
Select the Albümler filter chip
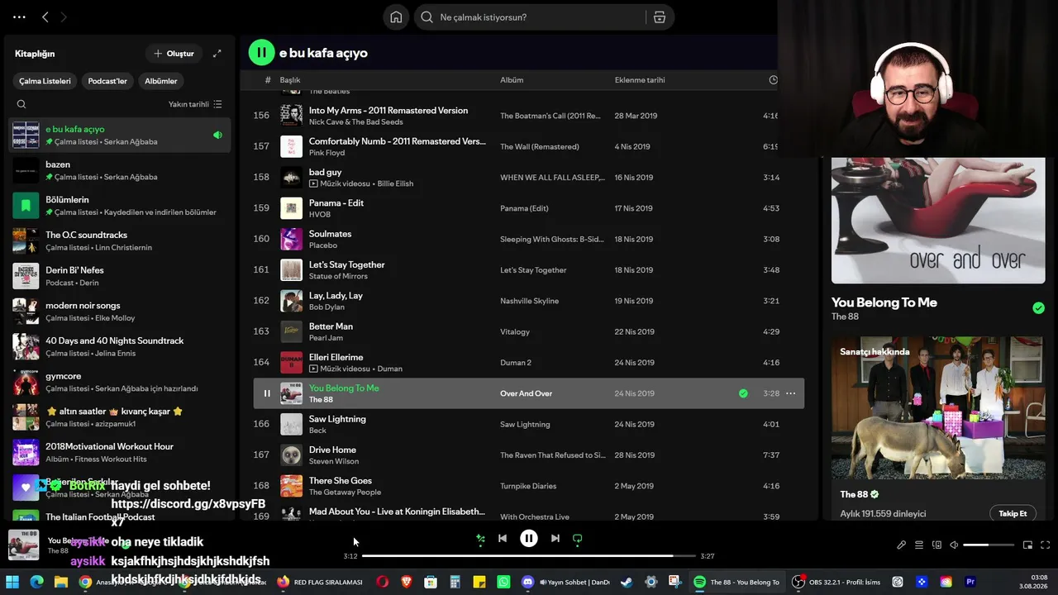coord(161,81)
